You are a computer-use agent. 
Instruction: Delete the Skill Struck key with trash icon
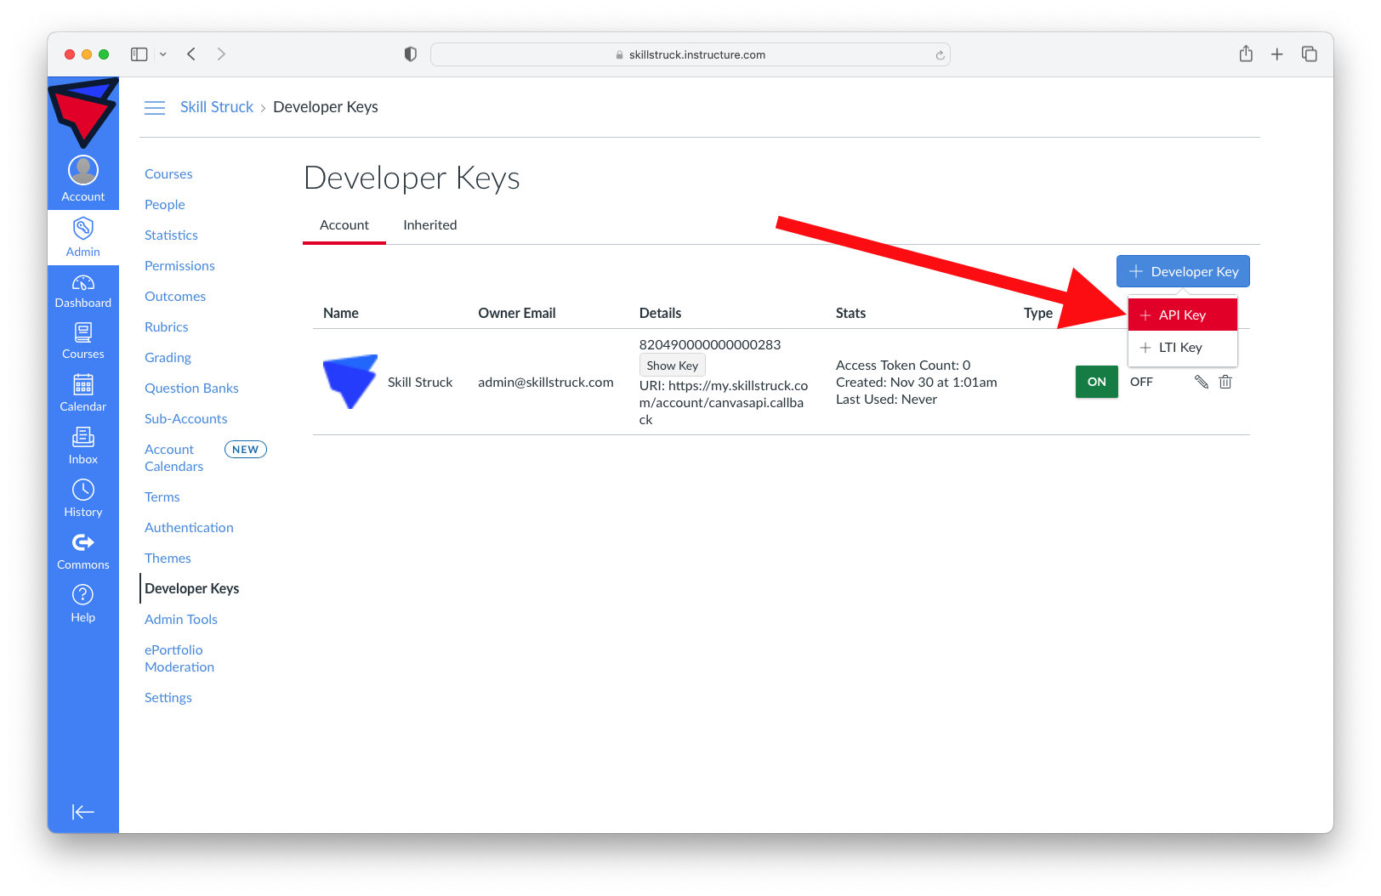coord(1225,382)
